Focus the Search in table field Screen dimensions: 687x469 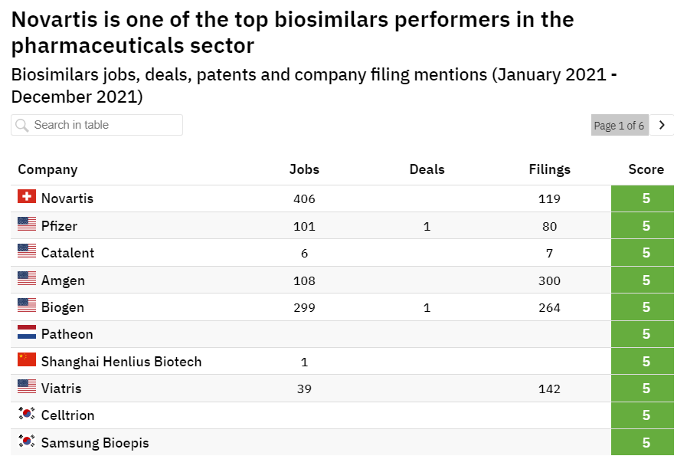103,125
